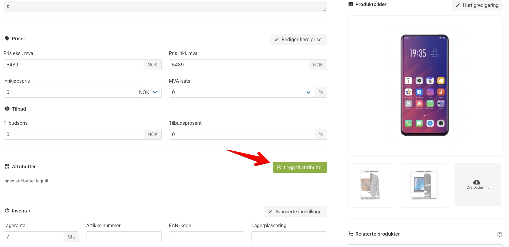Click the Attributter section icon
The width and height of the screenshot is (509, 247).
point(7,166)
